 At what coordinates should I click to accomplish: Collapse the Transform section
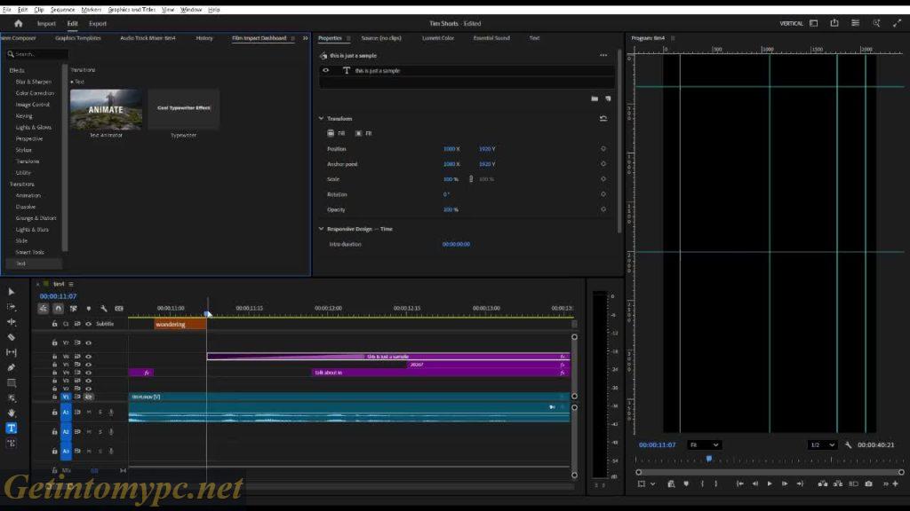(x=321, y=118)
